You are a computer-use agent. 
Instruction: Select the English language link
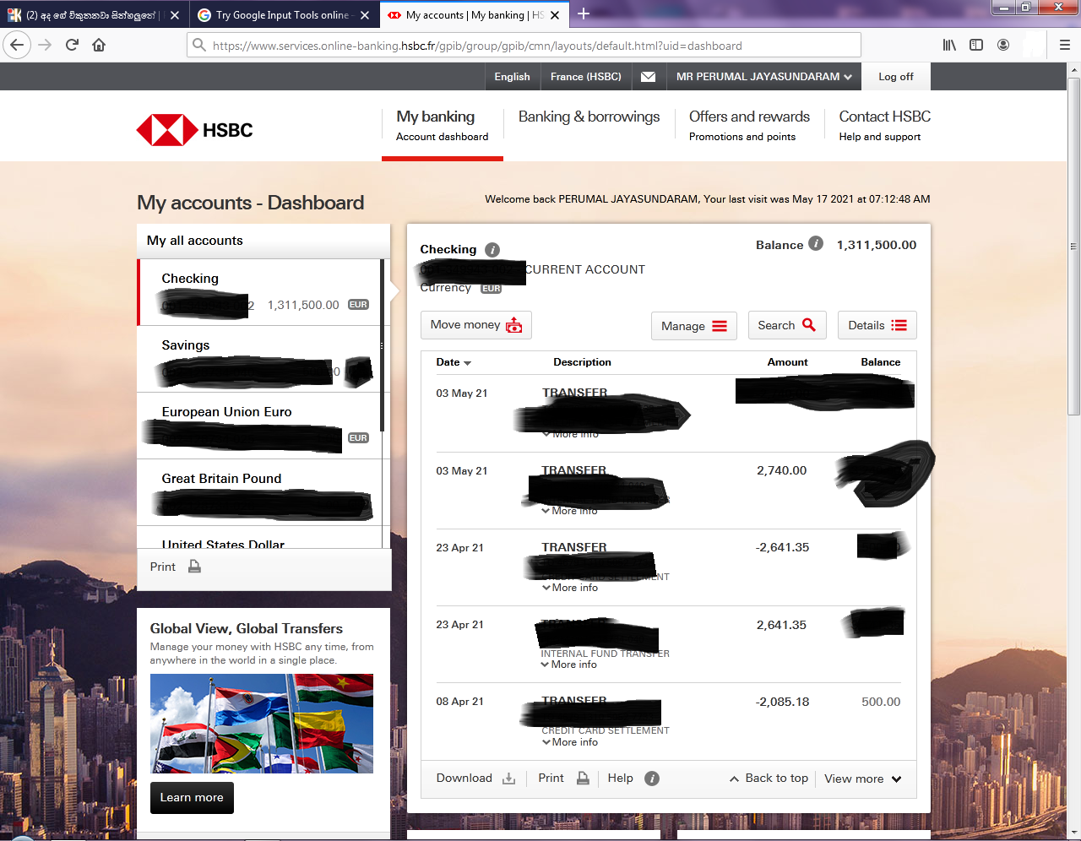[x=513, y=77]
